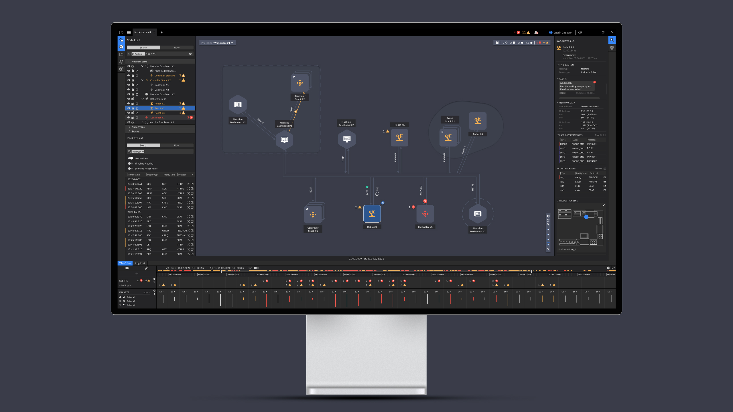This screenshot has width=733, height=412.
Task: Open the 3D cube panel in left sidebar
Action: tap(121, 47)
